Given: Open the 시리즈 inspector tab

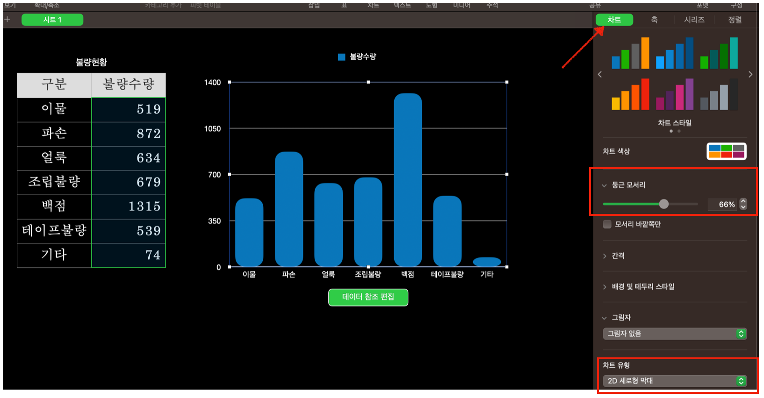Looking at the screenshot, I should [694, 20].
